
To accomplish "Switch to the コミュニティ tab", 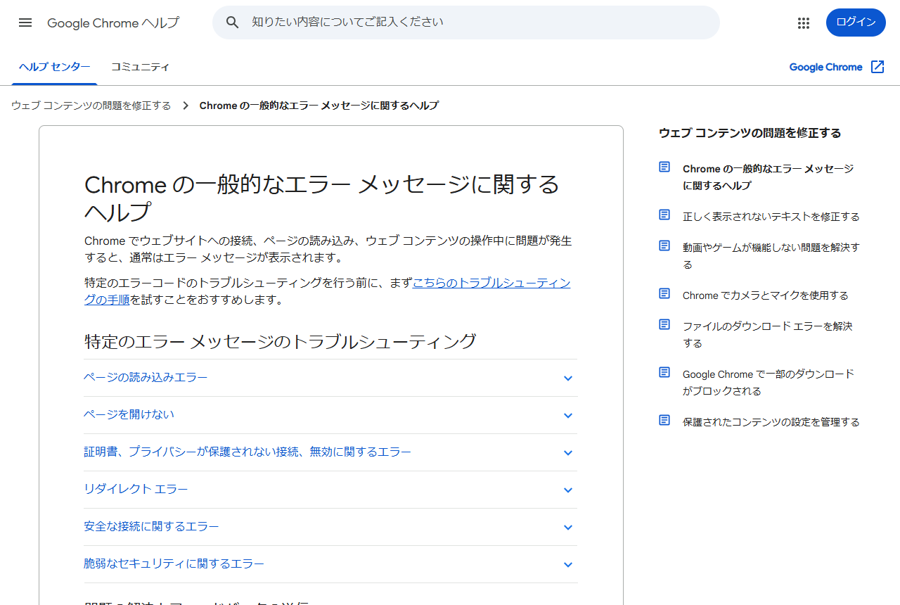I will click(141, 67).
